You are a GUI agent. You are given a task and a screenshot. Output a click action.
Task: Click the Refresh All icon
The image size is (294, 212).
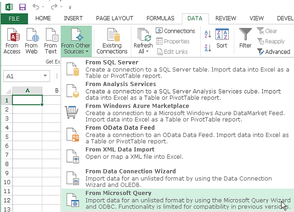coord(143,35)
